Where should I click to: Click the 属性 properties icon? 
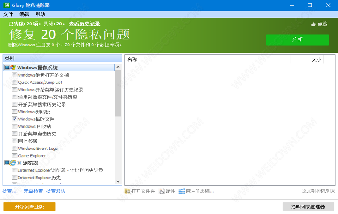[161, 191]
